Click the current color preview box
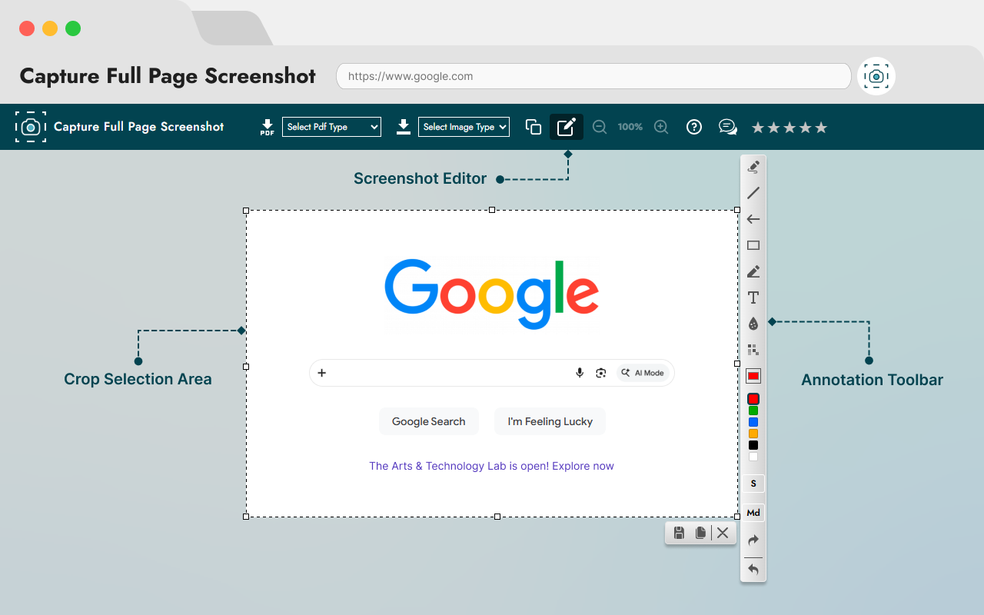Image resolution: width=984 pixels, height=615 pixels. point(753,376)
